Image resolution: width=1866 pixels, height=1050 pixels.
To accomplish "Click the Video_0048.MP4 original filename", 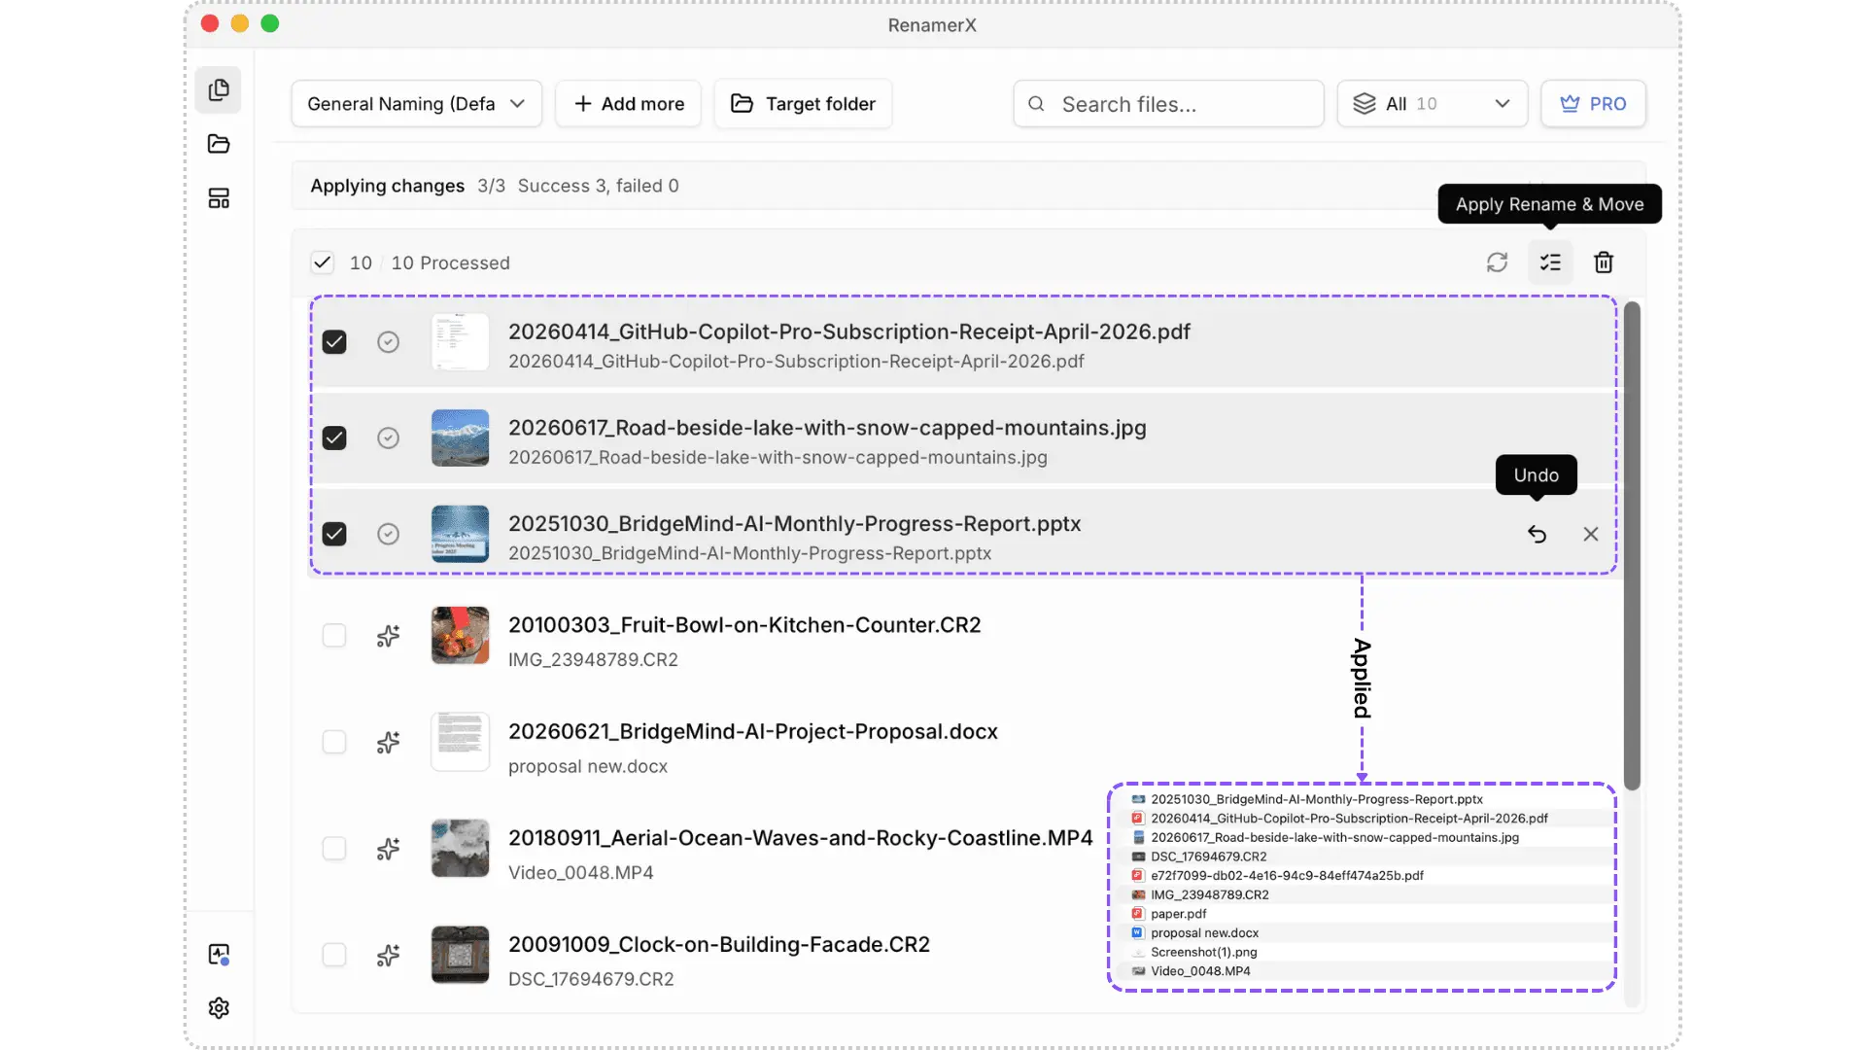I will point(581,873).
